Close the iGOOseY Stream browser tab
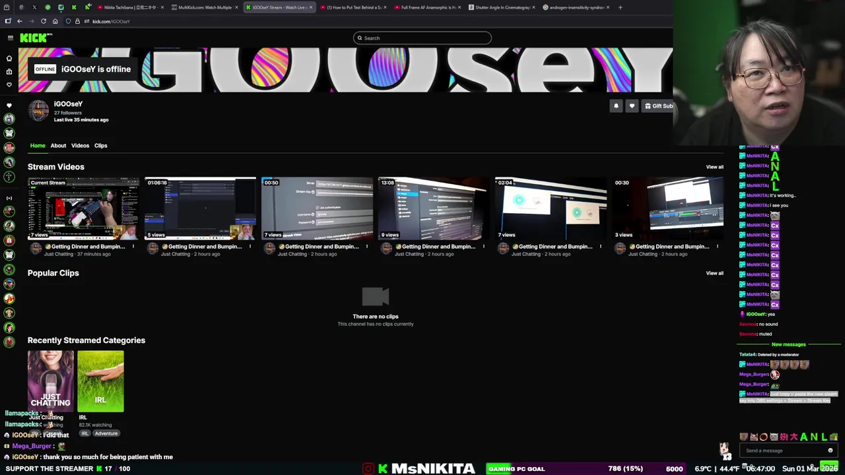845x475 pixels. click(x=310, y=7)
